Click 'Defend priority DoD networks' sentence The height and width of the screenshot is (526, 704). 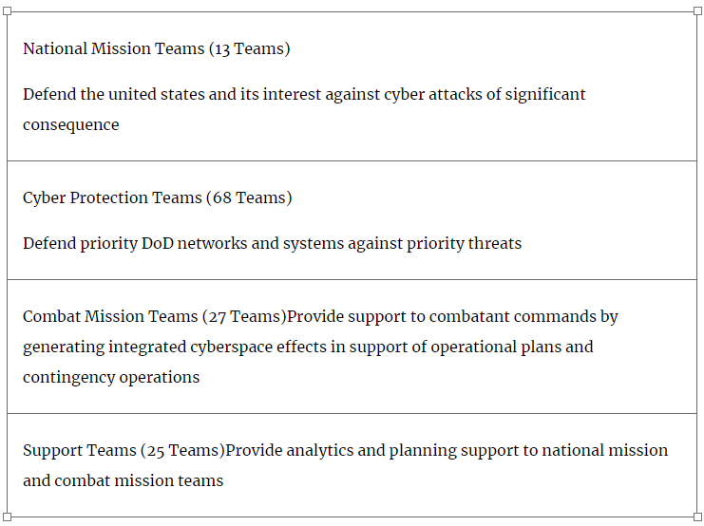click(272, 244)
